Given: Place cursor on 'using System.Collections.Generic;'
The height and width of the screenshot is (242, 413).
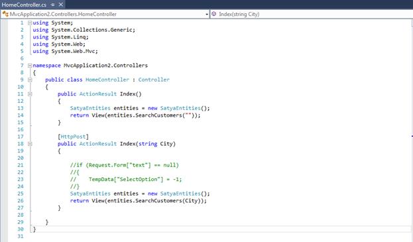Looking at the screenshot, I should (x=84, y=30).
